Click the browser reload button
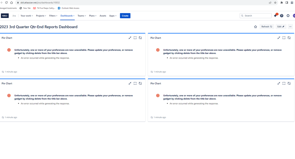The image size is (295, 159). (x=6, y=3)
